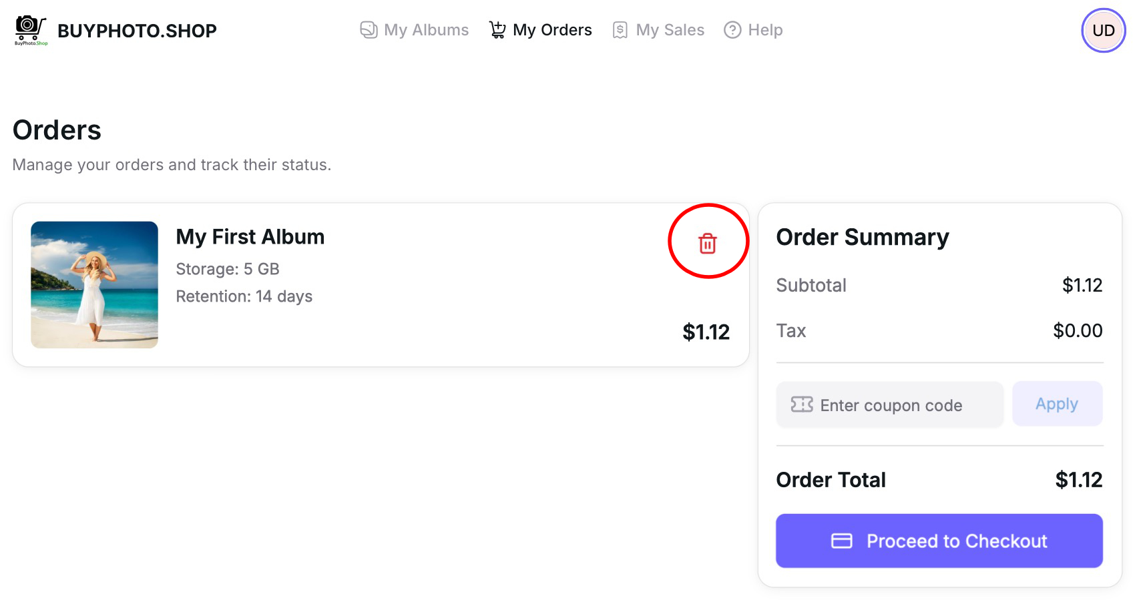Image resolution: width=1145 pixels, height=600 pixels.
Task: Click the My Albums icon
Action: click(369, 30)
